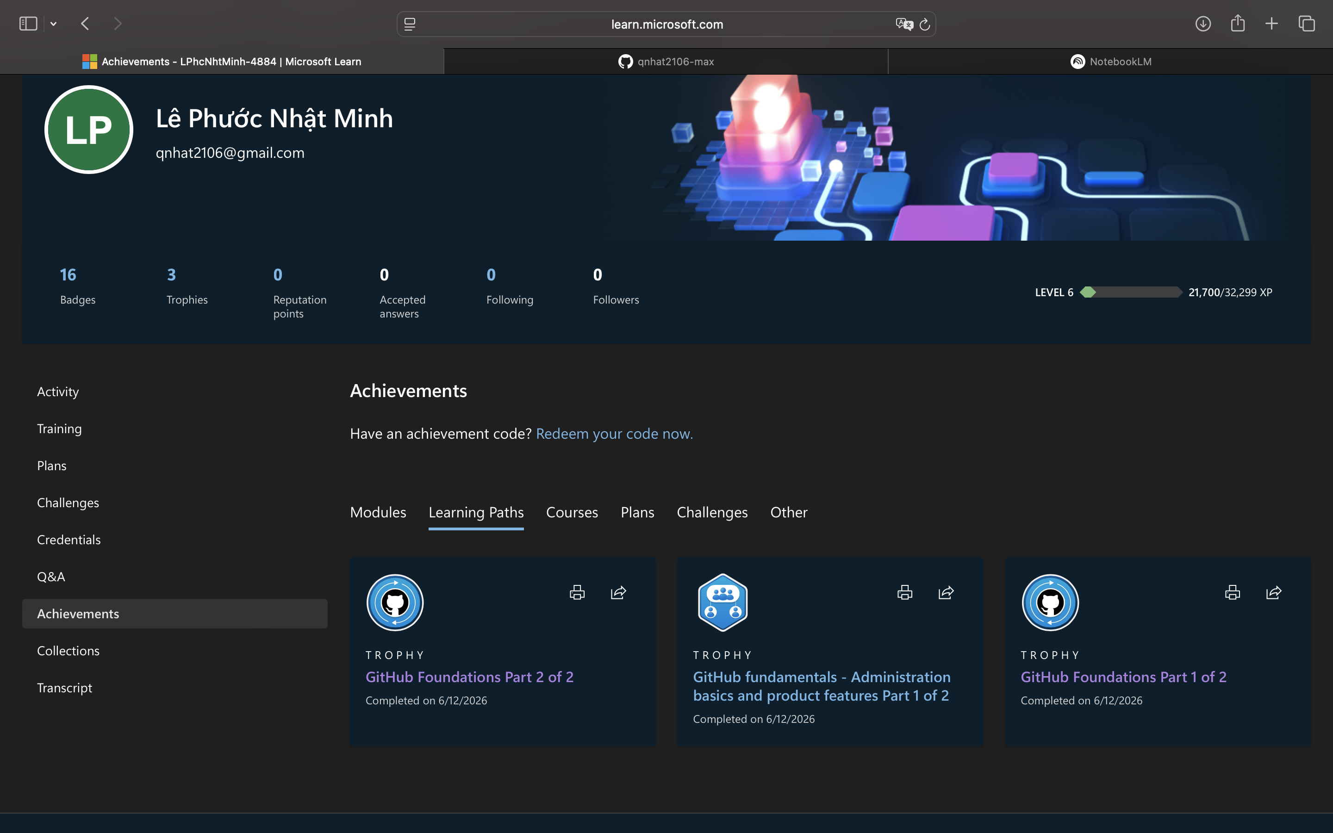Go back to the previous page
This screenshot has width=1333, height=833.
click(85, 24)
